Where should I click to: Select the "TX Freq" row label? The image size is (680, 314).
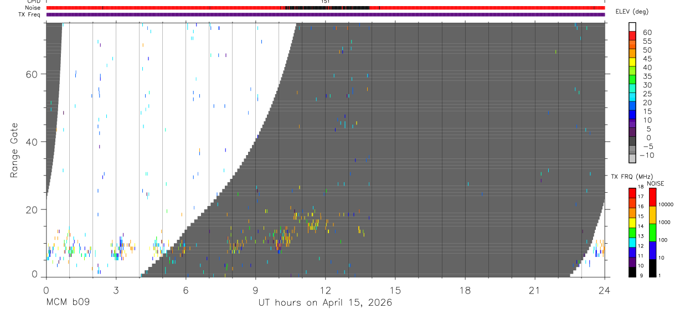[30, 14]
